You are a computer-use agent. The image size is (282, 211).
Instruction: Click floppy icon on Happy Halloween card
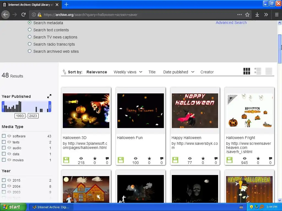click(175, 160)
